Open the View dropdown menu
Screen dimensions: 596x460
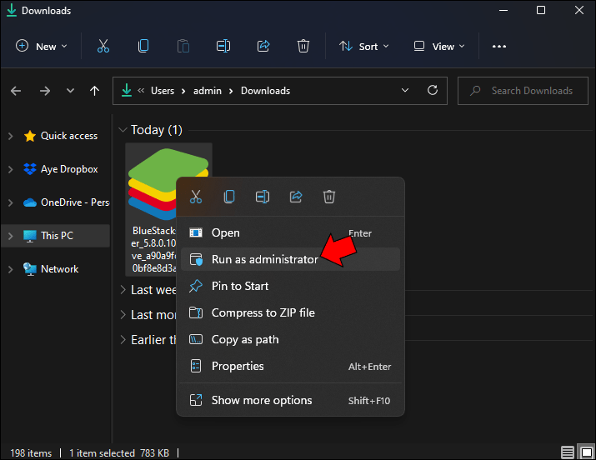coord(440,47)
